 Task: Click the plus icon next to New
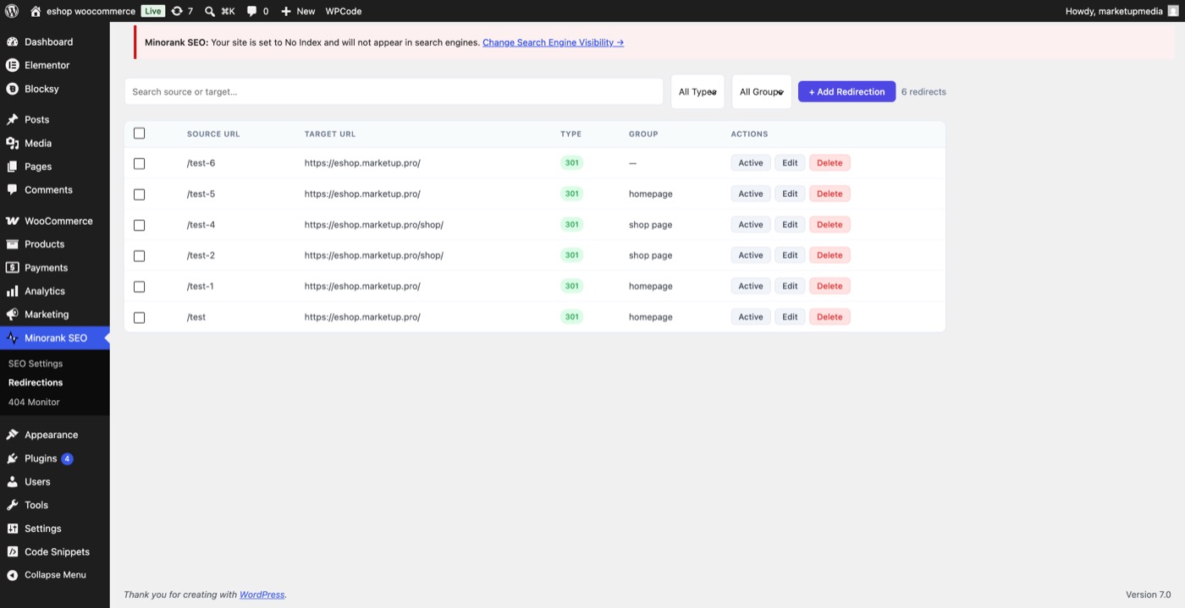coord(286,11)
